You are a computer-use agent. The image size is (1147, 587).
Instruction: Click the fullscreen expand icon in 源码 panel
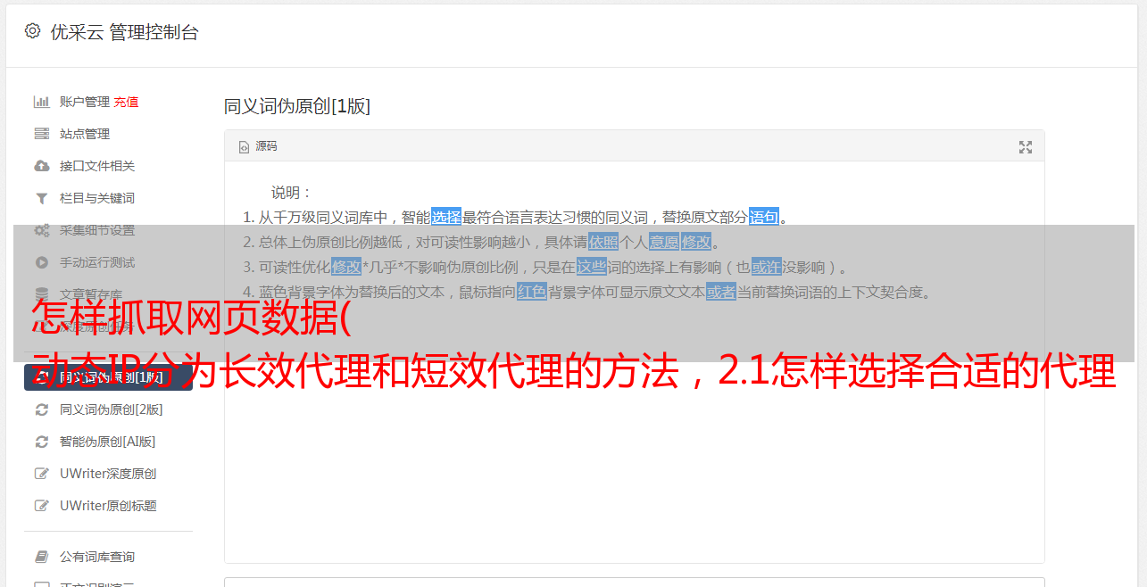[1026, 147]
